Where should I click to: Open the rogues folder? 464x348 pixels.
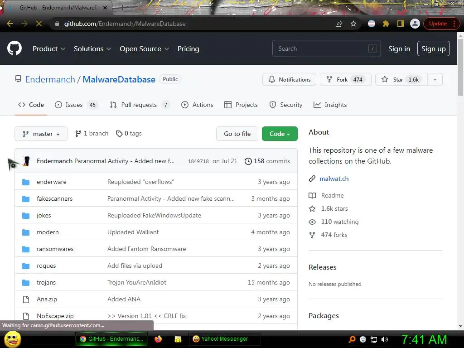pyautogui.click(x=46, y=266)
